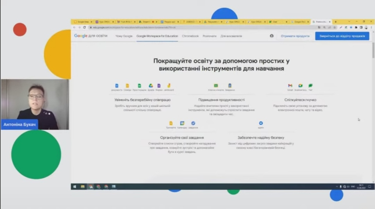Click the taskbar clock
The width and height of the screenshot is (375, 209).
(361, 186)
